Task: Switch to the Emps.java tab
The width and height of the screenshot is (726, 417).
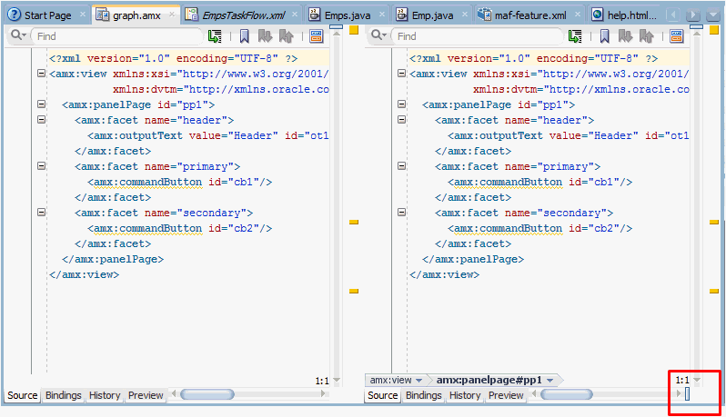Action: coord(348,15)
